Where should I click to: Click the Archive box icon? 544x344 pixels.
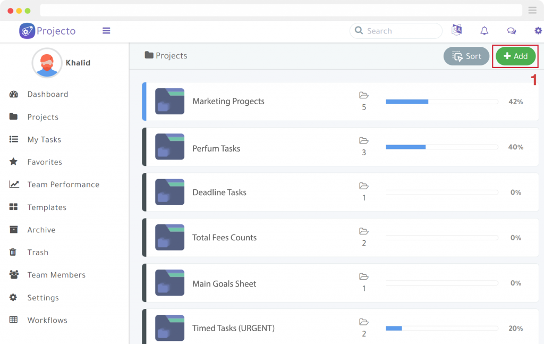(x=13, y=230)
